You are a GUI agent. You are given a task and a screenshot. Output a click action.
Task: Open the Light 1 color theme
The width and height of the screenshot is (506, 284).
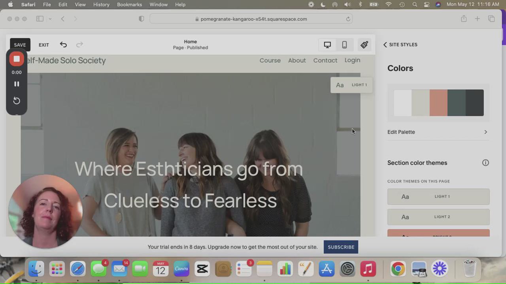click(438, 197)
